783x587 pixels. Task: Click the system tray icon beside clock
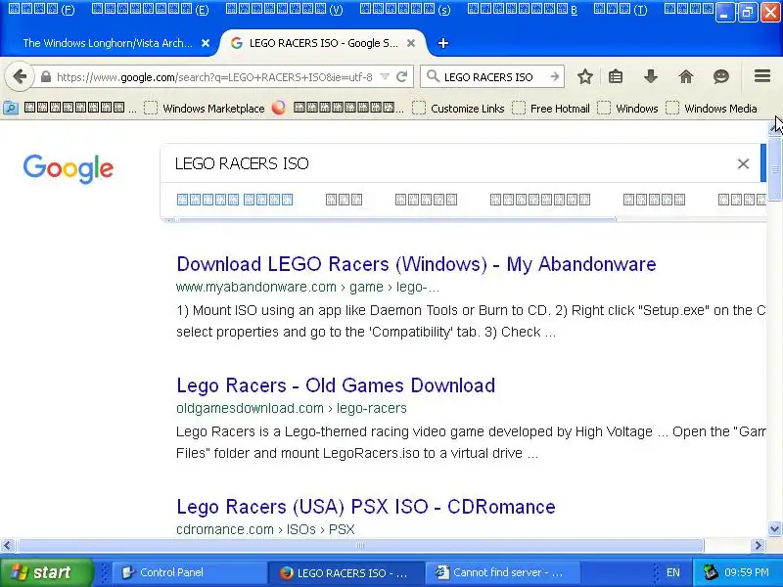click(711, 572)
